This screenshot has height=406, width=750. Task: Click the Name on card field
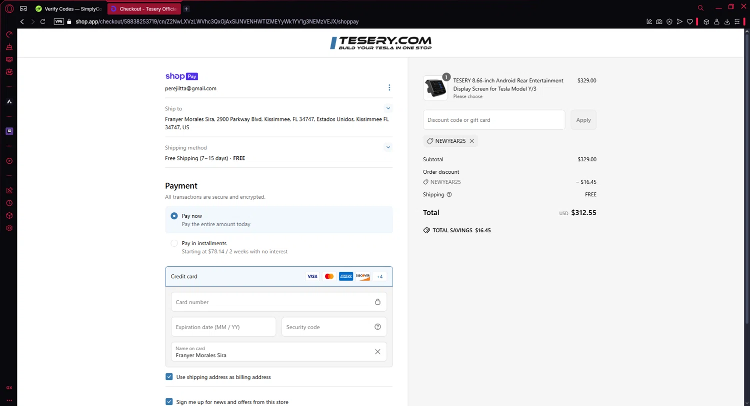279,352
